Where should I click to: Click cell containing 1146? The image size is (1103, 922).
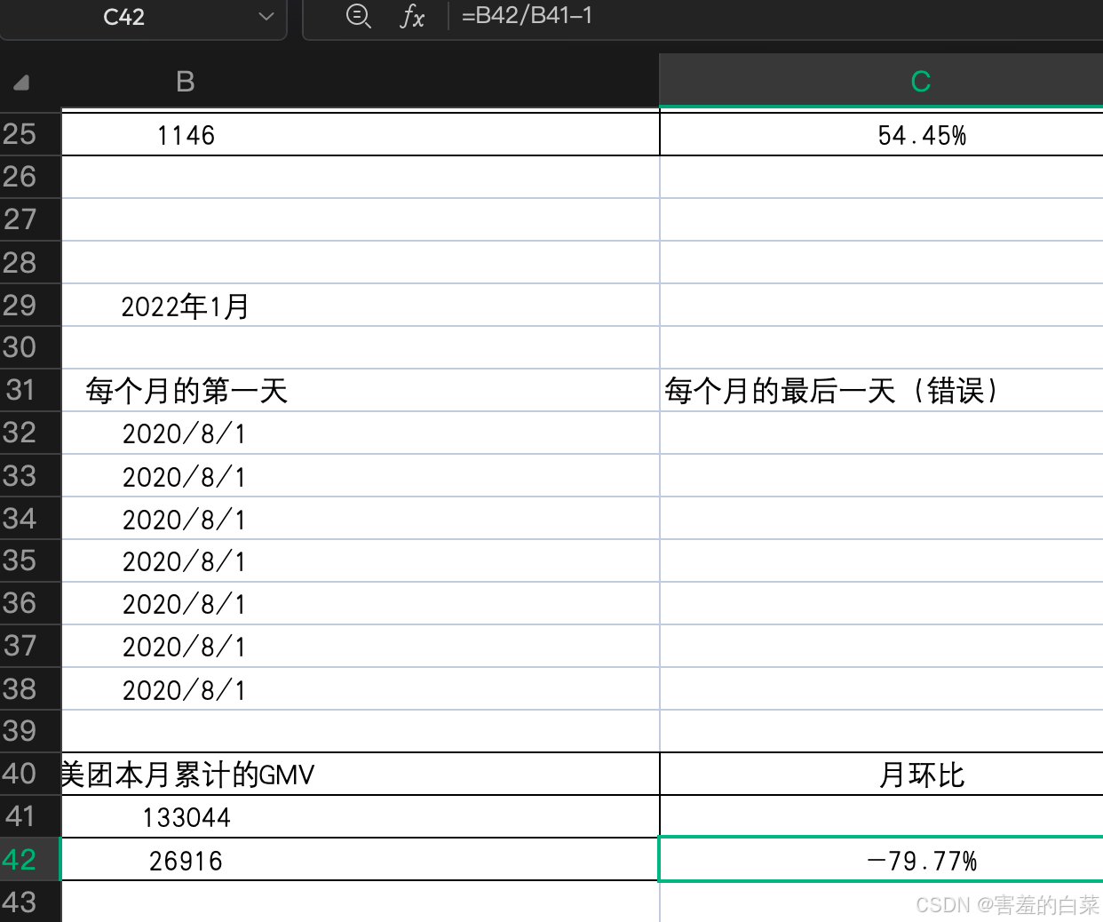point(361,134)
